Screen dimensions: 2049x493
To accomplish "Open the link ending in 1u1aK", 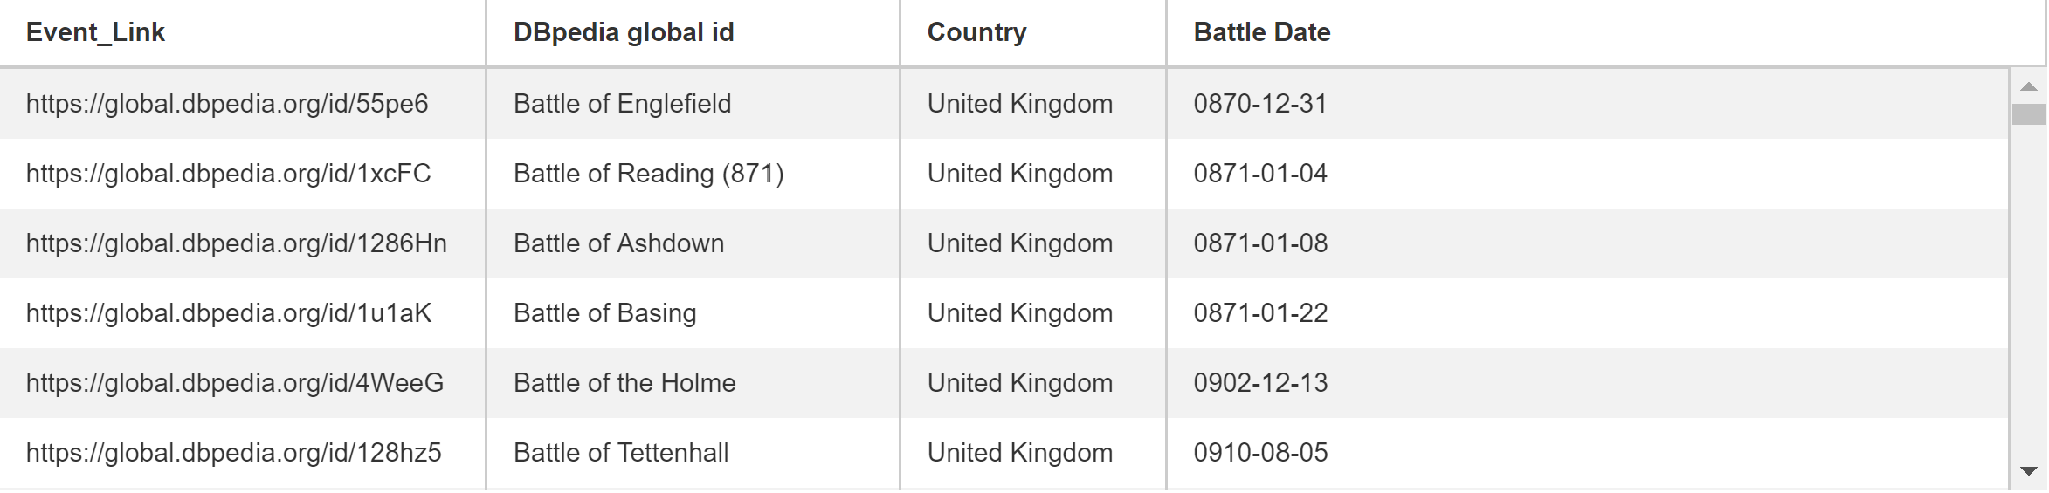I will coord(229,313).
